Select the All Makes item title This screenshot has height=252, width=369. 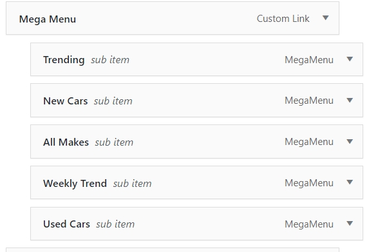coord(66,142)
